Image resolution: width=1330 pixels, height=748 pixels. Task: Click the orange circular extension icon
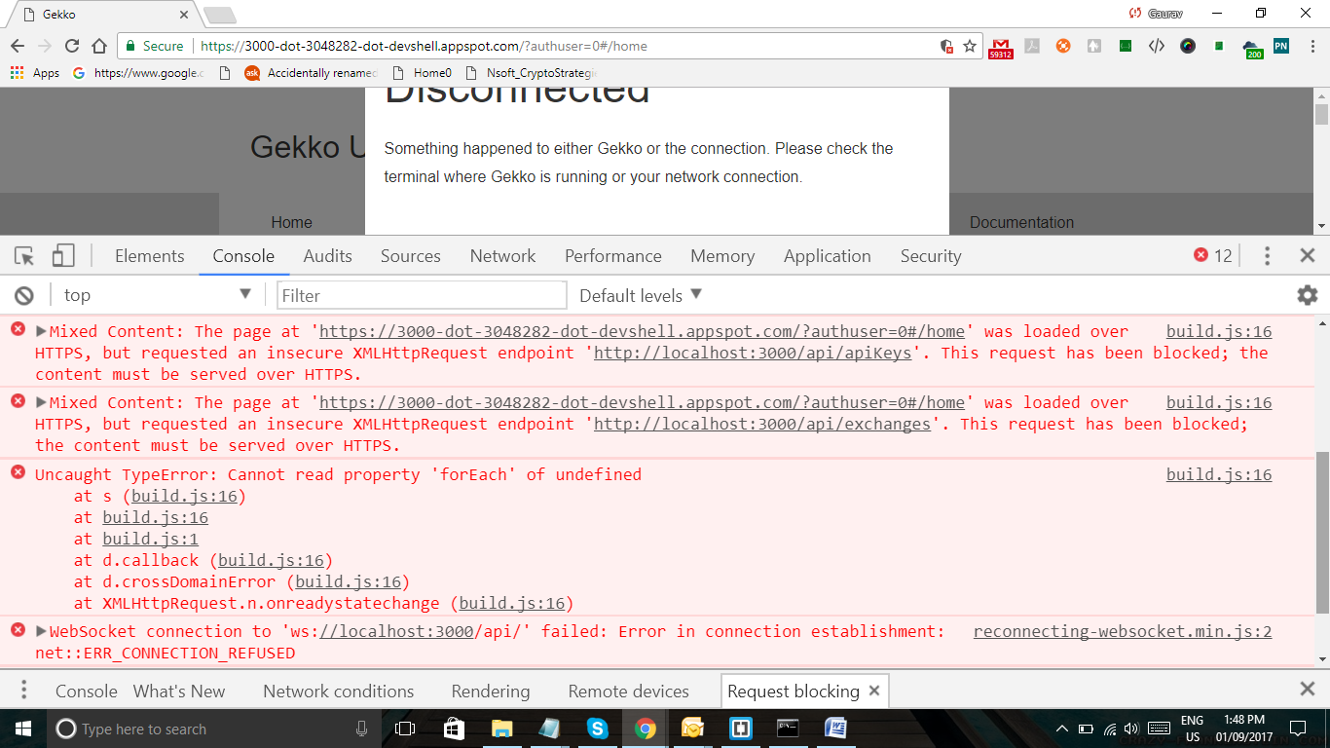coord(1063,46)
